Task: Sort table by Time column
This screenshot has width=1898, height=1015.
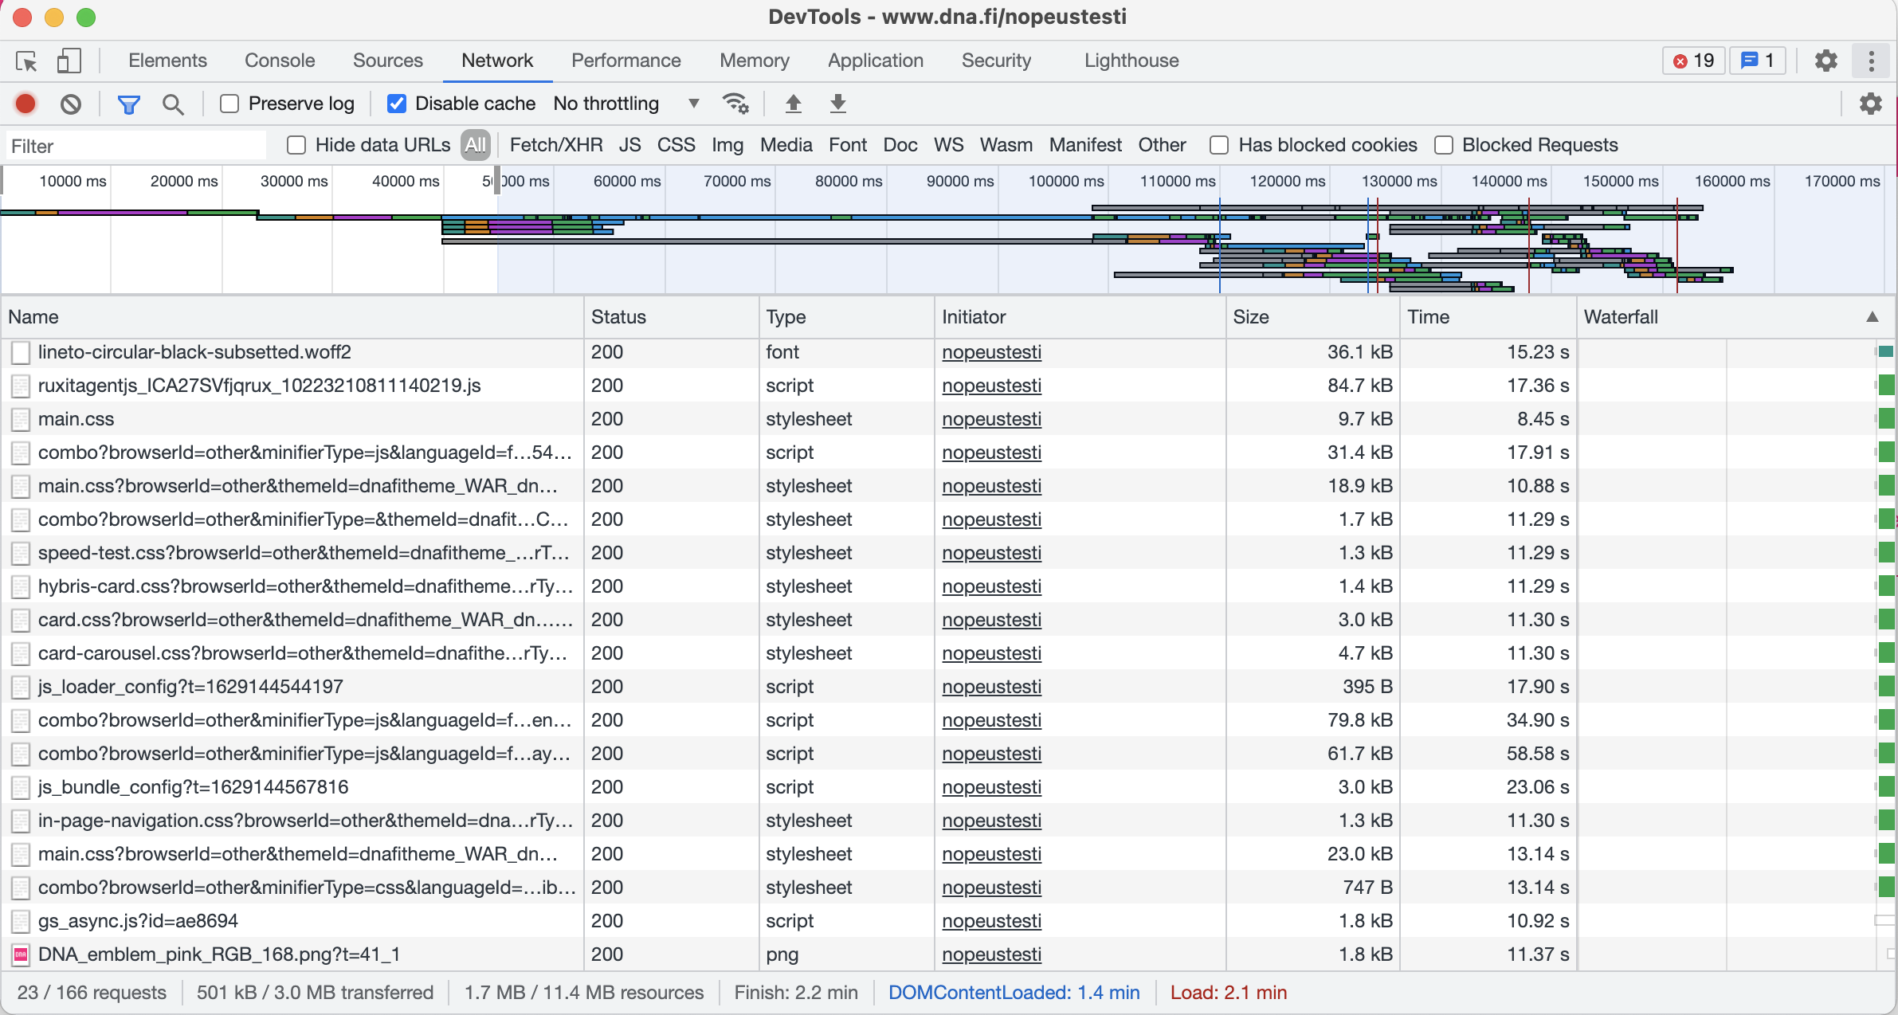Action: 1488,317
